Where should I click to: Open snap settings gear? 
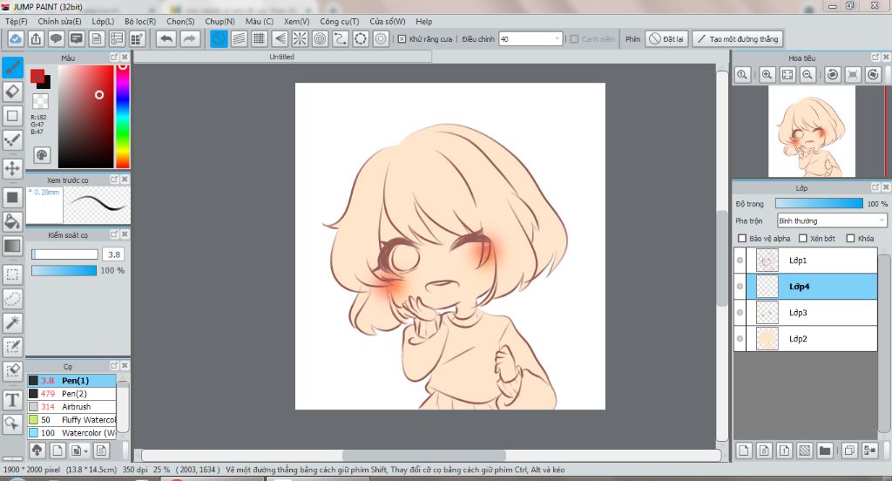point(381,38)
